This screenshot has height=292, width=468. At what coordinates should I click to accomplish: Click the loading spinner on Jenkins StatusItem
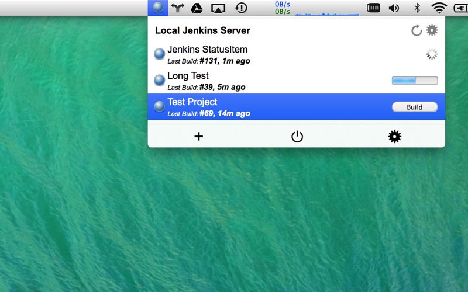[x=432, y=54]
